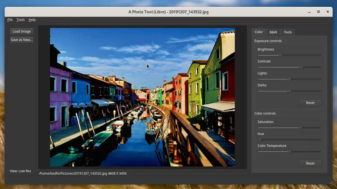Click the maximize window icon

pos(319,11)
